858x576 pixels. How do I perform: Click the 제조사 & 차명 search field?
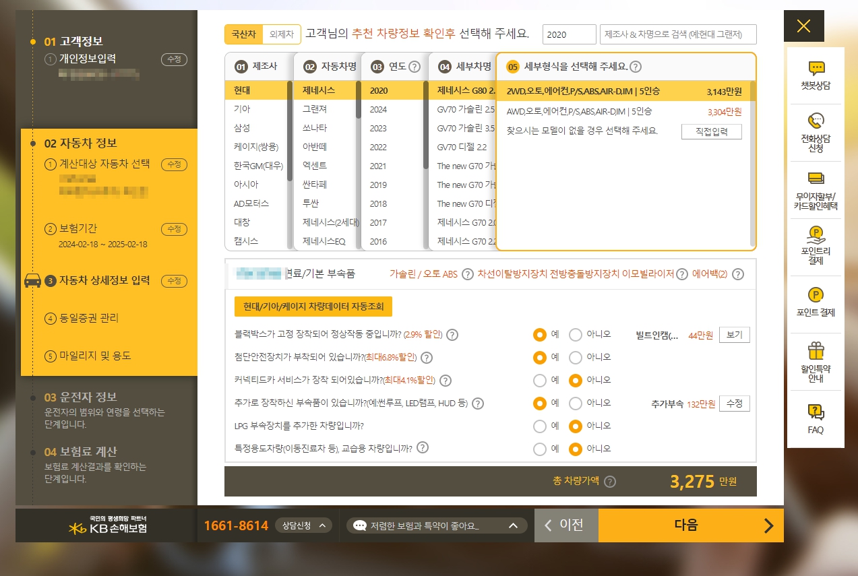click(x=678, y=34)
